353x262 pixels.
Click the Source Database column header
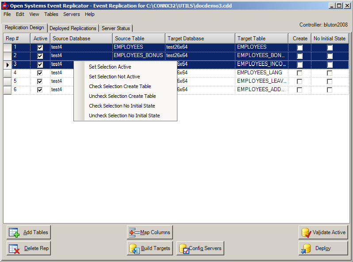coord(81,39)
